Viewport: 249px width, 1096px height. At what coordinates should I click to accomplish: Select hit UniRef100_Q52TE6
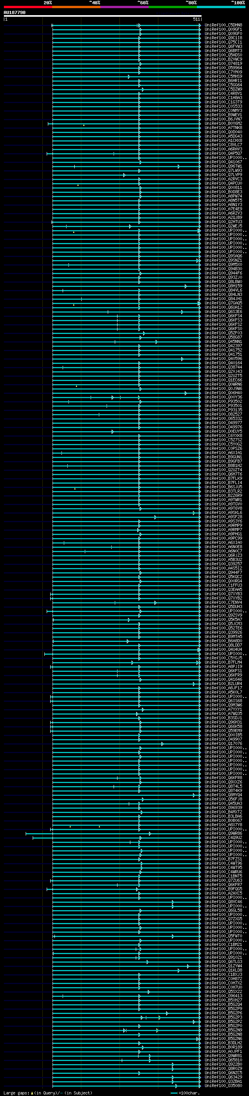[x=223, y=628]
